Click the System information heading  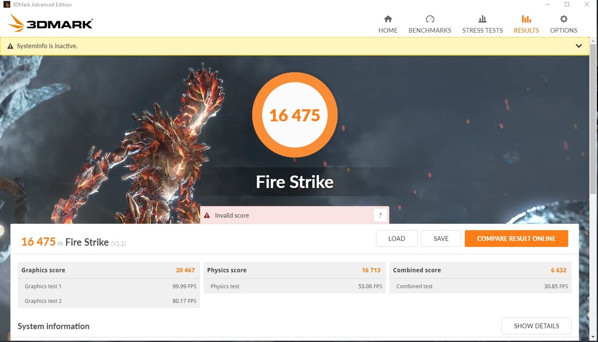pos(54,326)
